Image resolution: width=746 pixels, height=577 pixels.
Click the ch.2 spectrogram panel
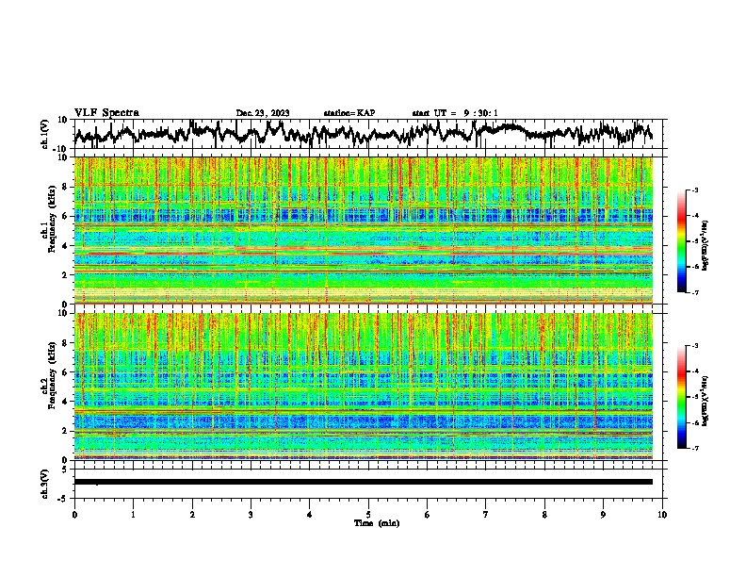point(364,387)
